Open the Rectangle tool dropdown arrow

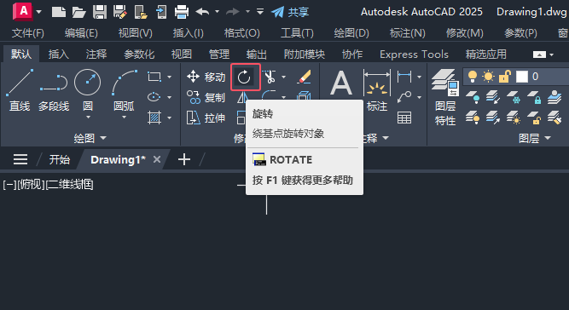pos(169,77)
